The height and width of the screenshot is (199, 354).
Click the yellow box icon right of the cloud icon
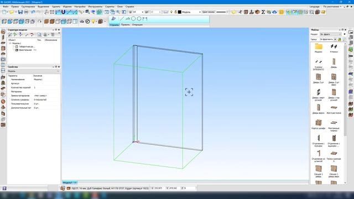[281, 12]
